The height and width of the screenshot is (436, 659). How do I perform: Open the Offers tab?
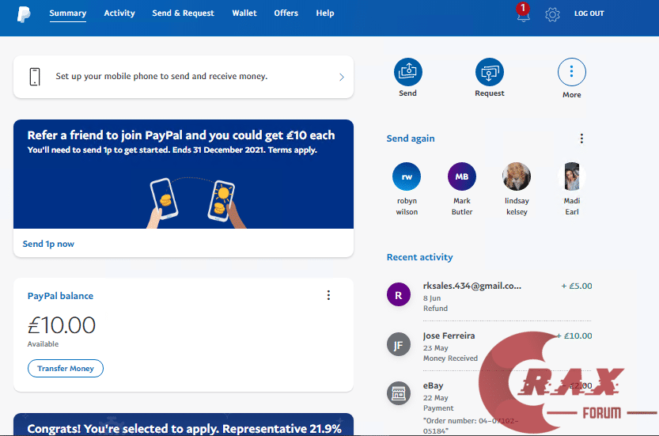click(286, 13)
